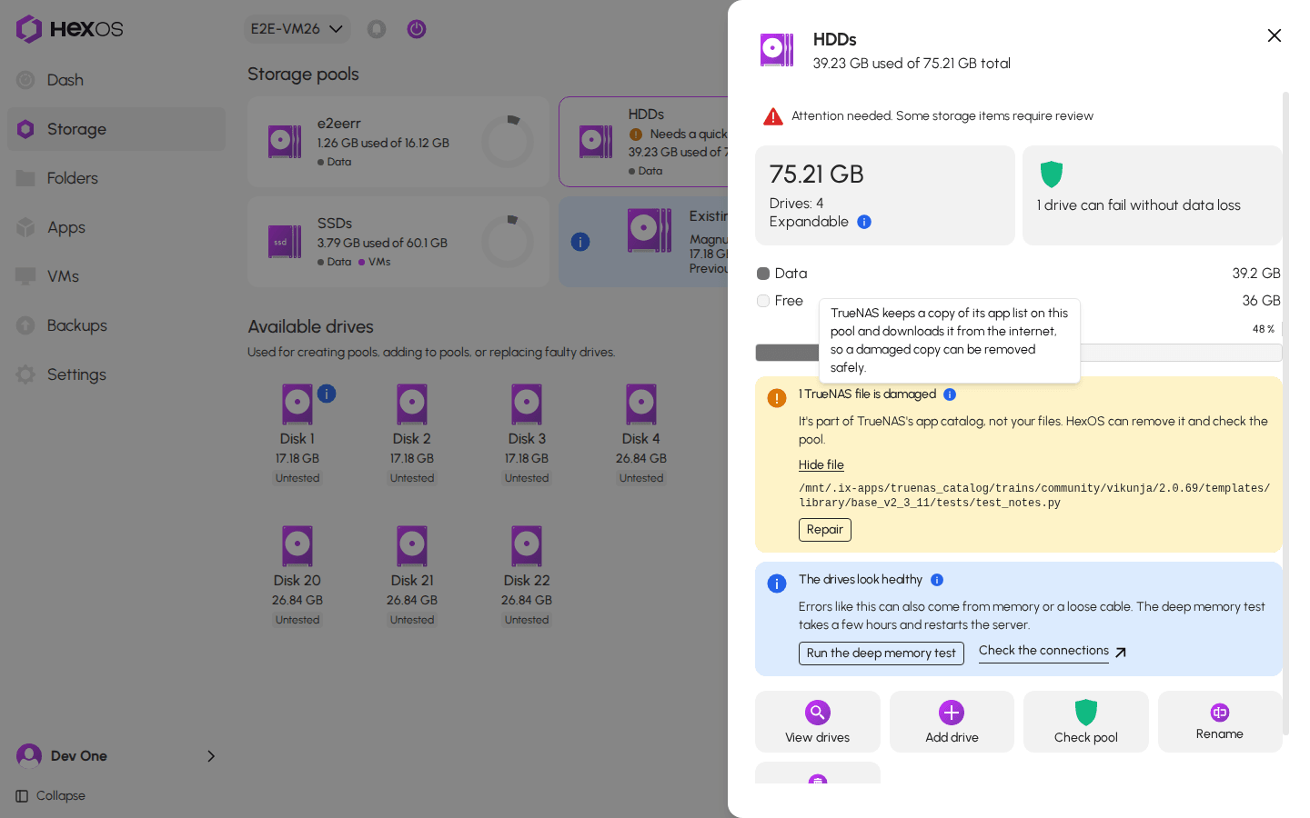Click the Disk 20 drive icon
Screen dimensions: 1310x818
[x=297, y=546]
